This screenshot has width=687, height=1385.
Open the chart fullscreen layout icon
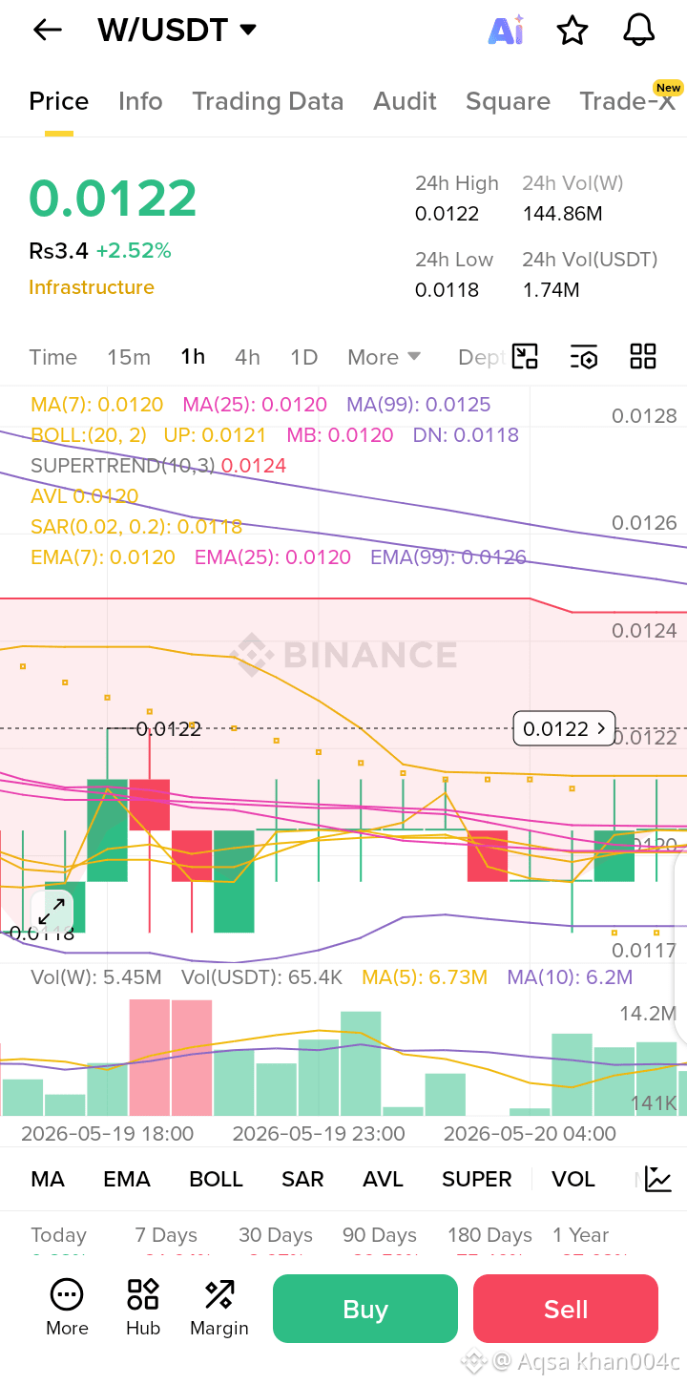coord(525,357)
